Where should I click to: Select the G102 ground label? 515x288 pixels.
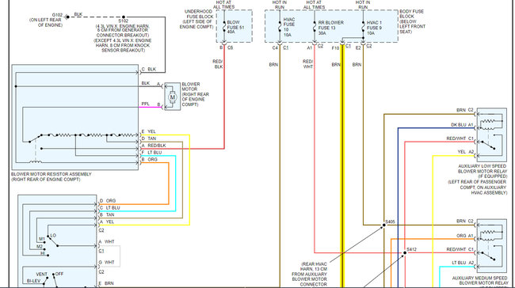(58, 15)
